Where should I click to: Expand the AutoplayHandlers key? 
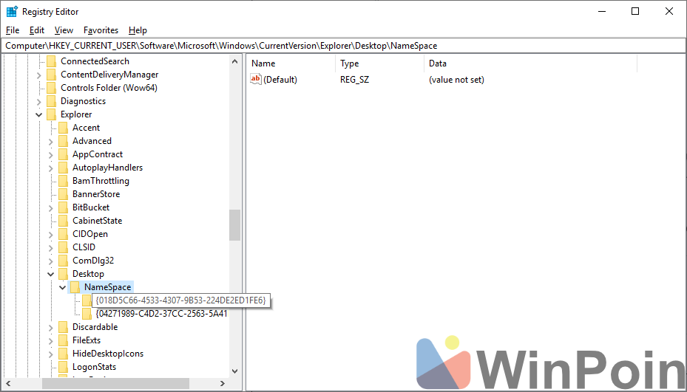pyautogui.click(x=51, y=168)
